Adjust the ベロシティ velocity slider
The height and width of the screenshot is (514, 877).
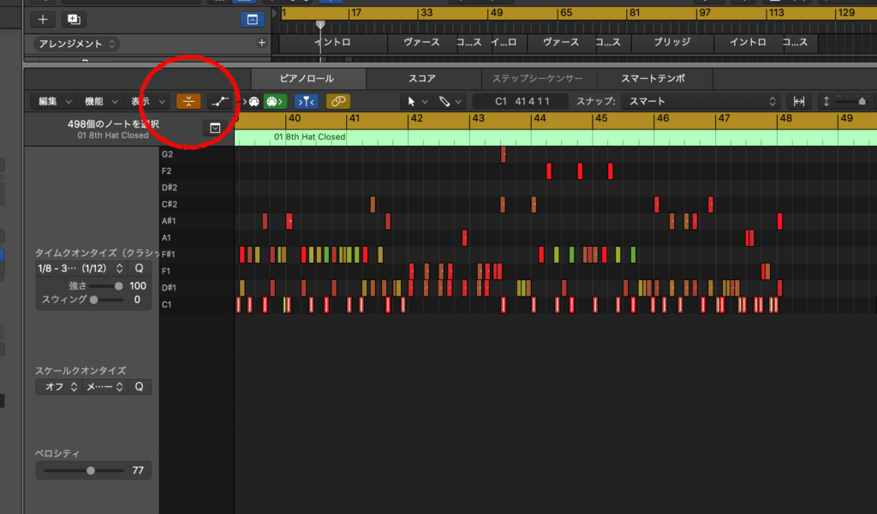coord(84,471)
